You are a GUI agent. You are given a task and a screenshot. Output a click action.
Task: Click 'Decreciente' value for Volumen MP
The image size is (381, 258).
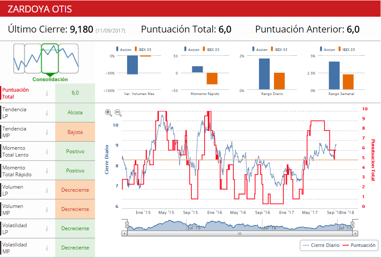click(75, 209)
